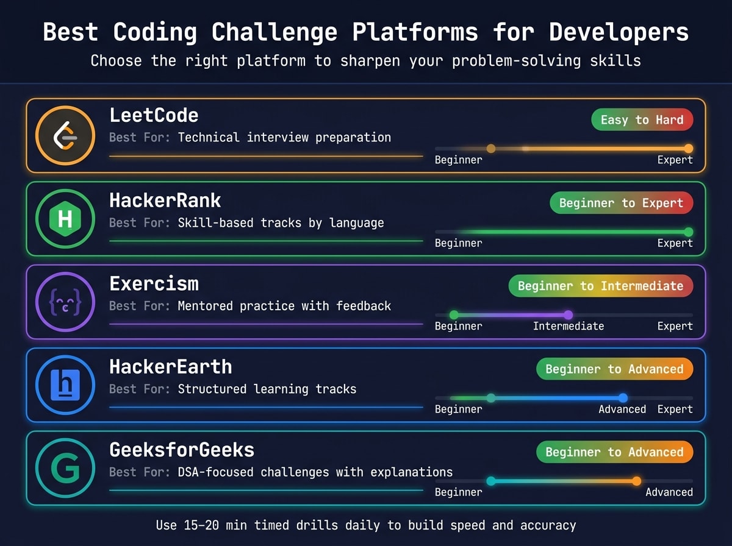Screen dimensions: 732x546
Task: Click the 'Advanced' label under GeeksforGeeks slider
Action: pos(669,492)
